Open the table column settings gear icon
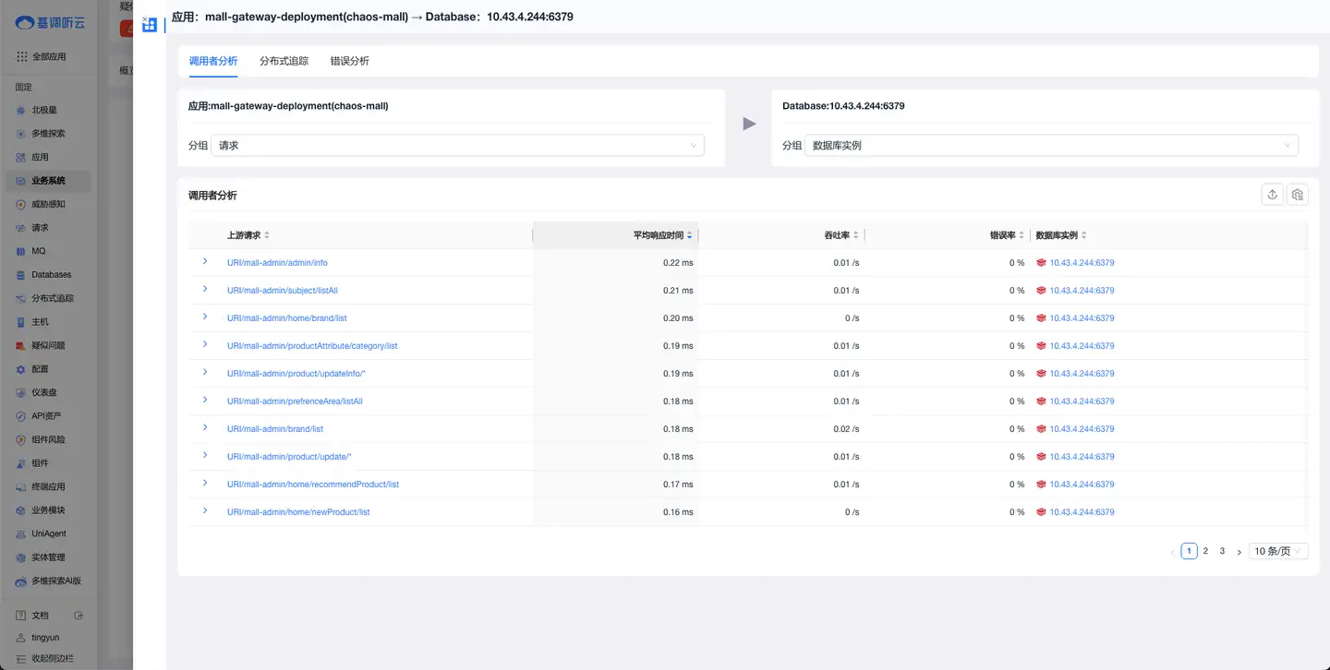1330x670 pixels. tap(1298, 194)
